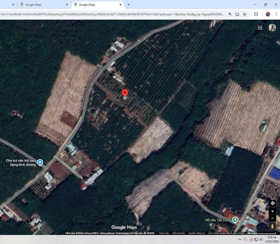Image resolution: width=280 pixels, height=244 pixels.
Task: Zoom in with the plus button
Action: point(273,211)
